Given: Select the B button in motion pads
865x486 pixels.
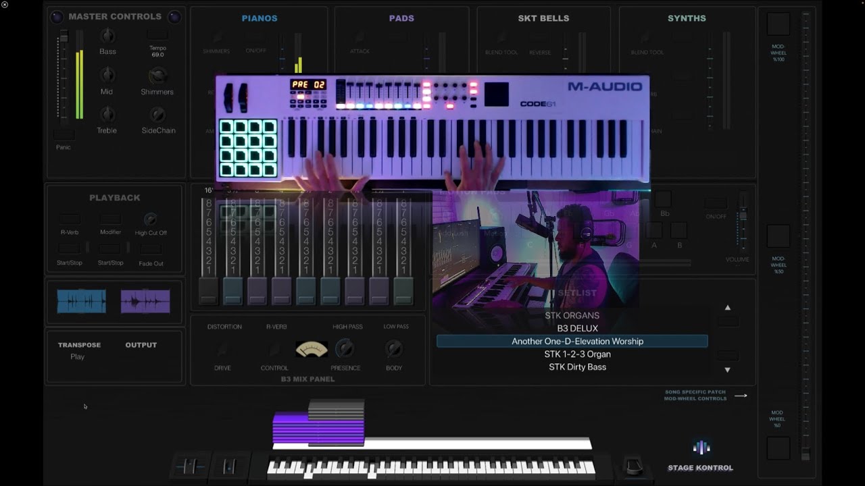Looking at the screenshot, I should point(680,230).
